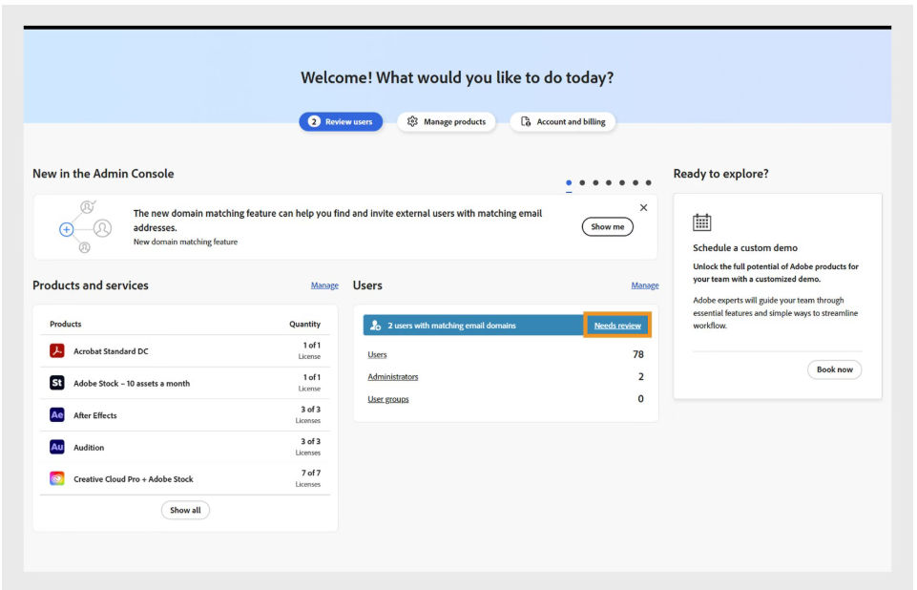
Task: Click the Products column header
Action: click(66, 325)
